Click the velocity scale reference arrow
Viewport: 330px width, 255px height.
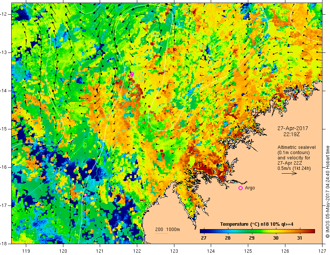tap(289, 173)
